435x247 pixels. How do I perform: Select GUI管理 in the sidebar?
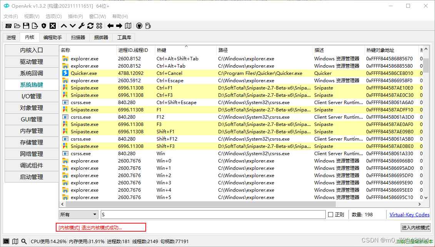32,119
